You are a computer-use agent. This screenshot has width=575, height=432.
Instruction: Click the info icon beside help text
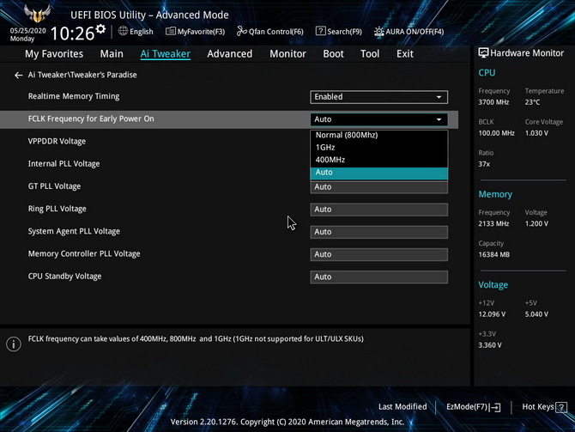click(x=14, y=344)
